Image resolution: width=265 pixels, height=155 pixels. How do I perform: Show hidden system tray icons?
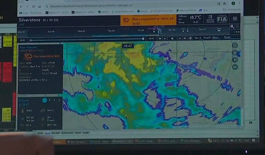(x=223, y=141)
